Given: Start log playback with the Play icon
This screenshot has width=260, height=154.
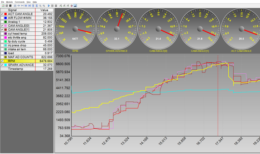Looking at the screenshot, I should coord(49,6).
